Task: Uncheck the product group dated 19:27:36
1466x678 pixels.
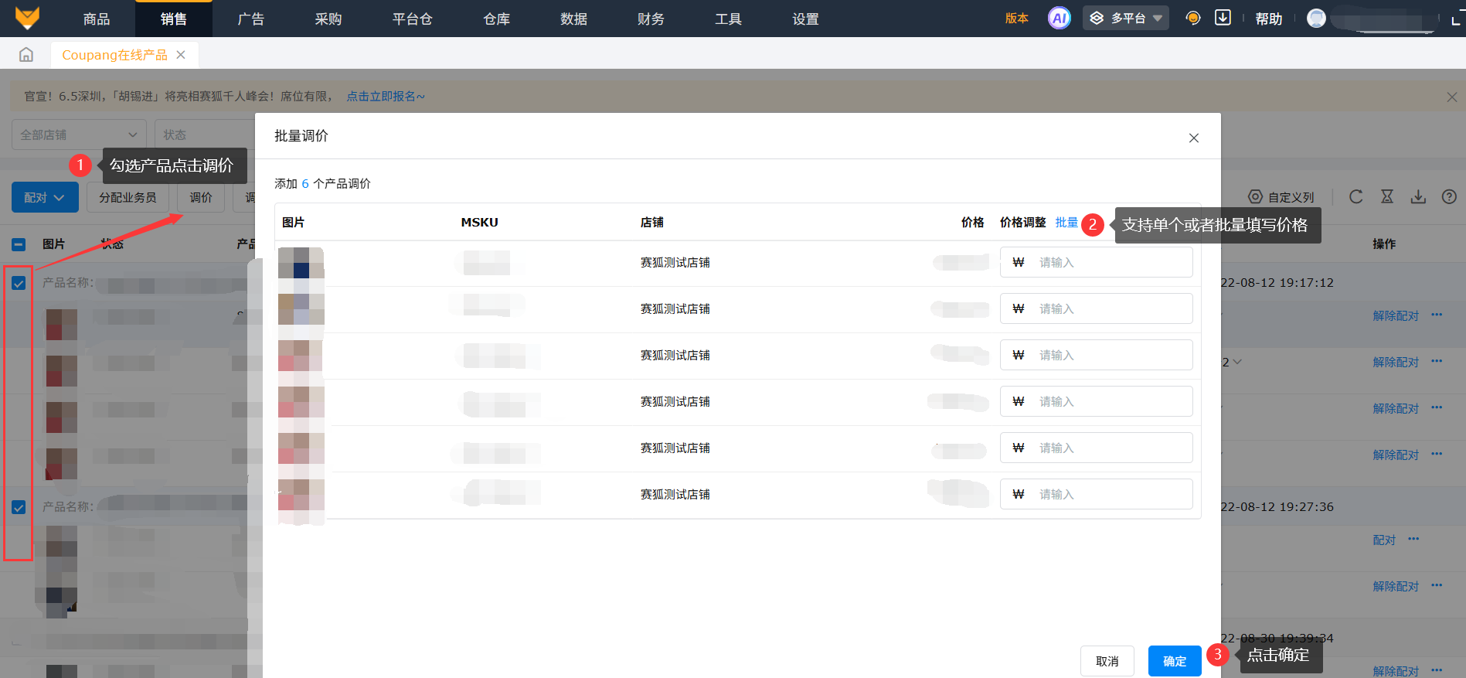Action: (x=19, y=507)
